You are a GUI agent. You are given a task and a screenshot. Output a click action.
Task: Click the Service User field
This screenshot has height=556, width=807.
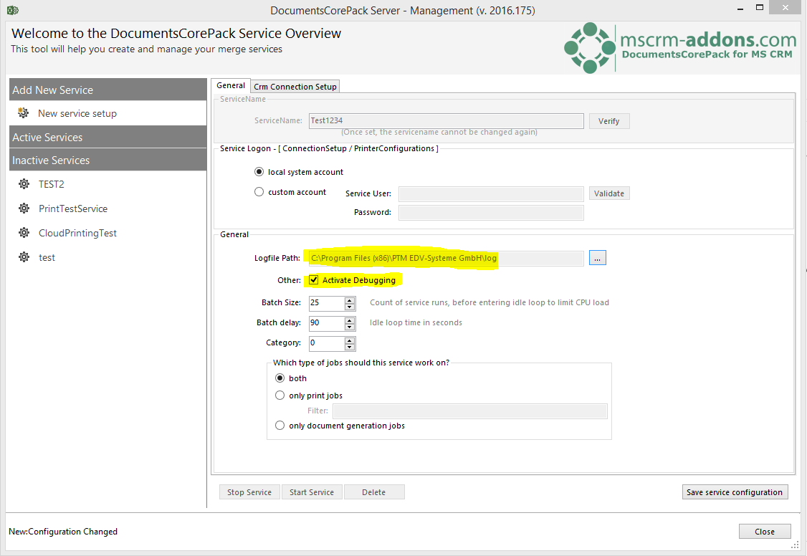pyautogui.click(x=491, y=194)
